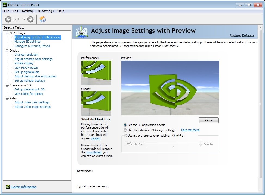
Task: Click the smoothness help link
Action: 94,152
